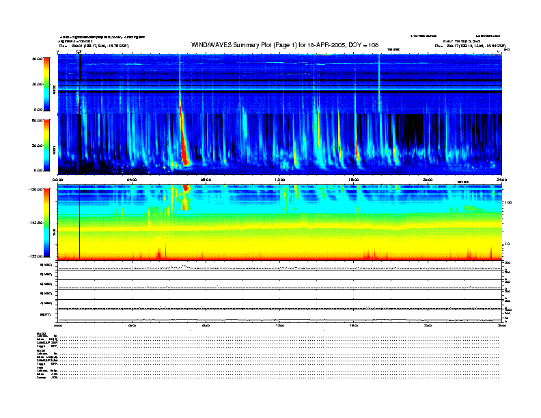Click the RAD2 color scale bar
541x418 pixels.
(46, 84)
